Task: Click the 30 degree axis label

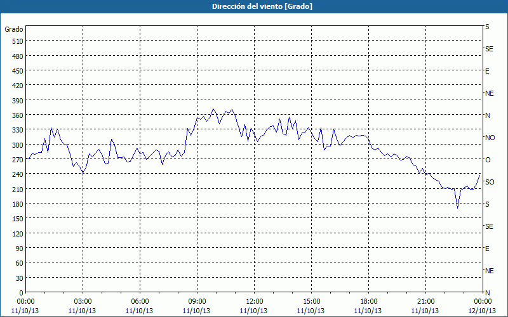Action: pyautogui.click(x=20, y=278)
